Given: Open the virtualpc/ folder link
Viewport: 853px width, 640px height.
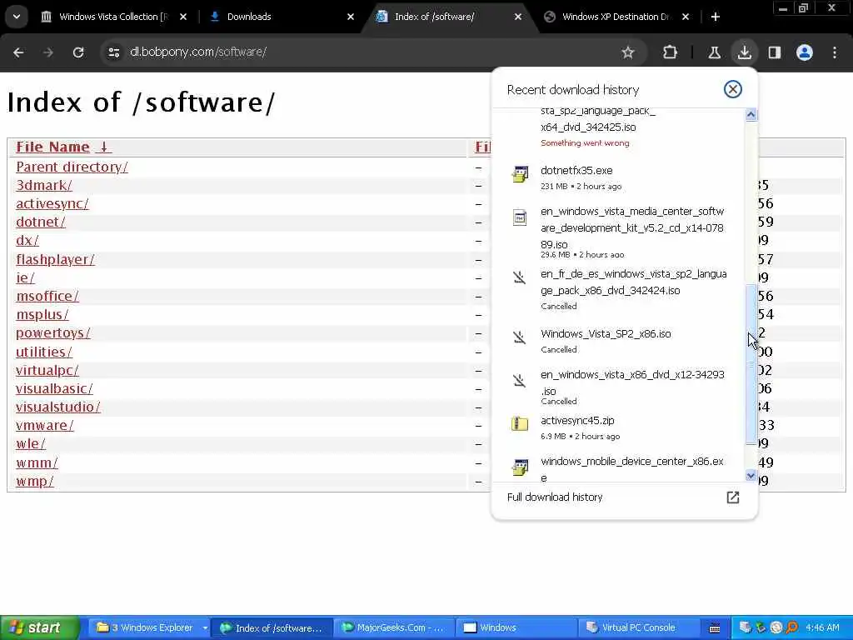Looking at the screenshot, I should pyautogui.click(x=47, y=371).
